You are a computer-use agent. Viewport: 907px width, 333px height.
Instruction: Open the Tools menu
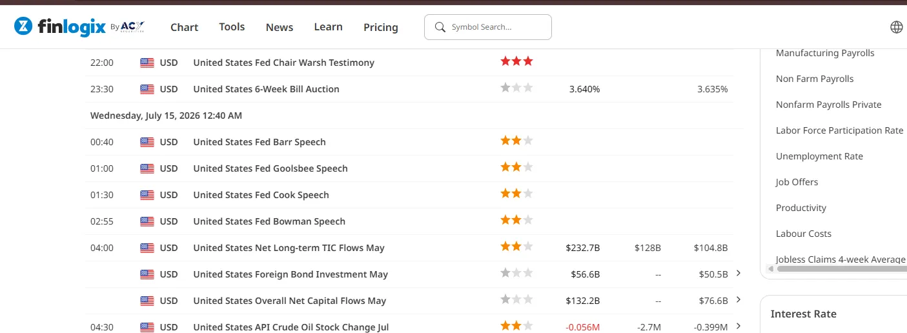232,26
